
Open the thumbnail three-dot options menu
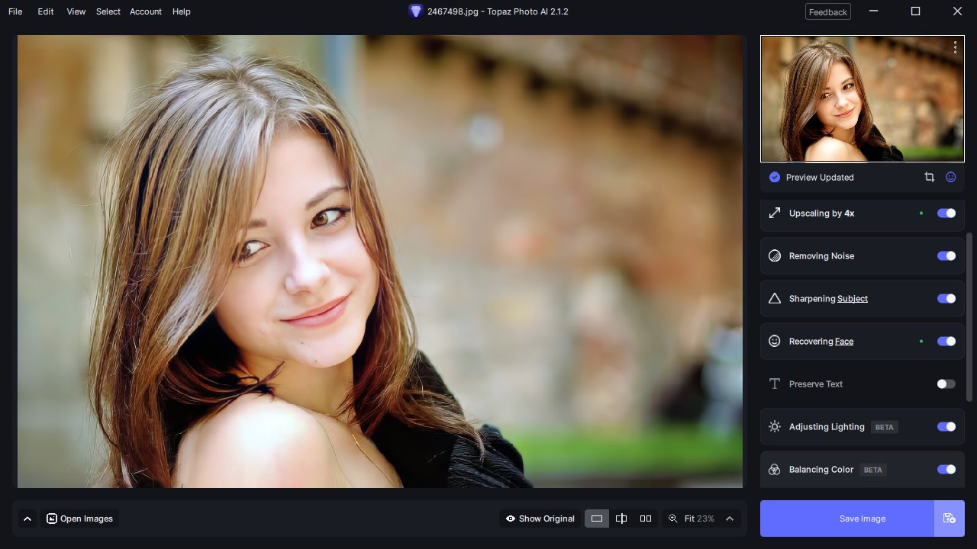[955, 47]
